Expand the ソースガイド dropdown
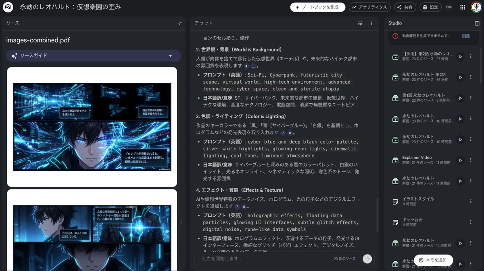The image size is (484, 271). click(170, 56)
